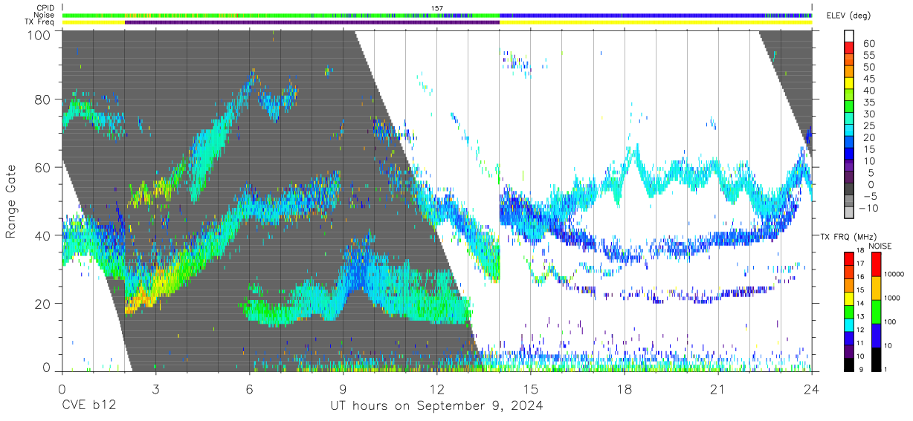Click the '60' tick on the Range Gate axis
This screenshot has height=421, width=913.
[42, 168]
